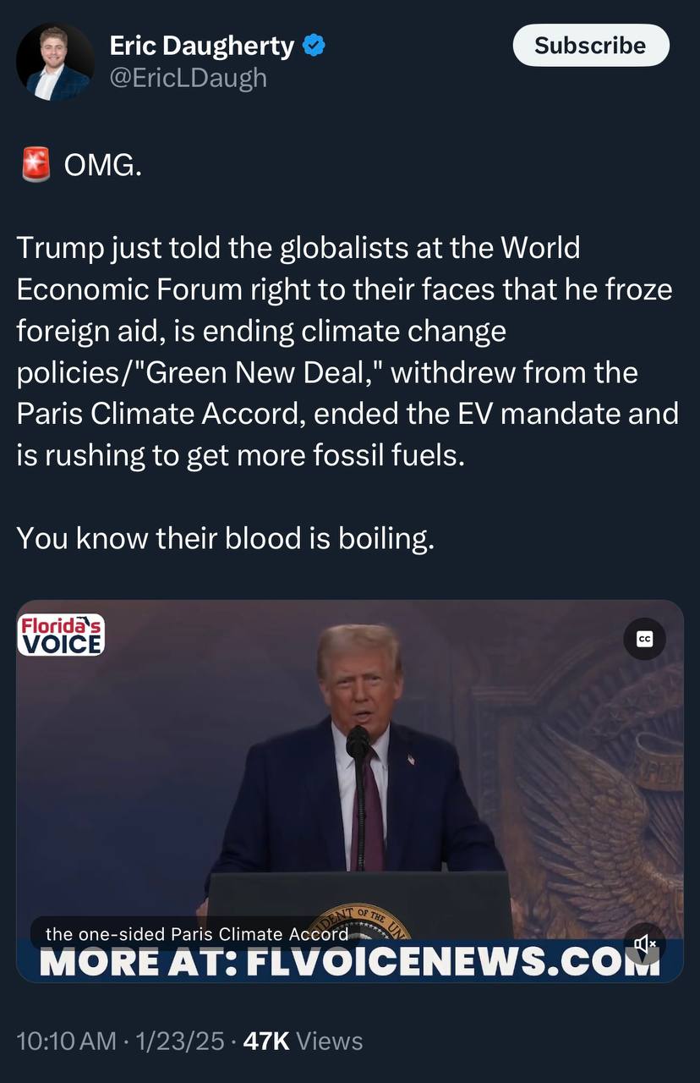The image size is (700, 1083).
Task: Click the blue verified checkmark badge
Action: coord(314,47)
